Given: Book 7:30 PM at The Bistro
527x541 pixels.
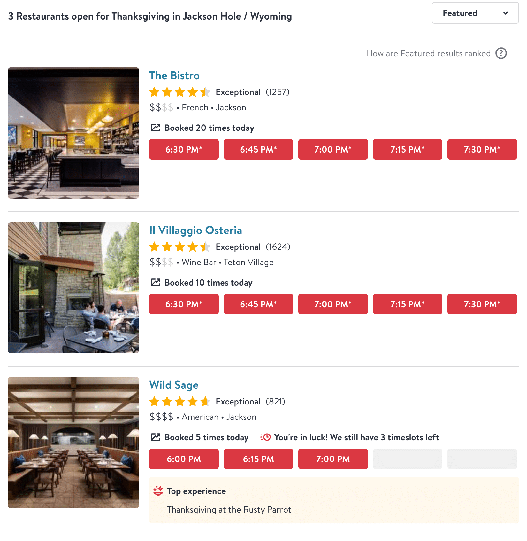Looking at the screenshot, I should tap(482, 149).
